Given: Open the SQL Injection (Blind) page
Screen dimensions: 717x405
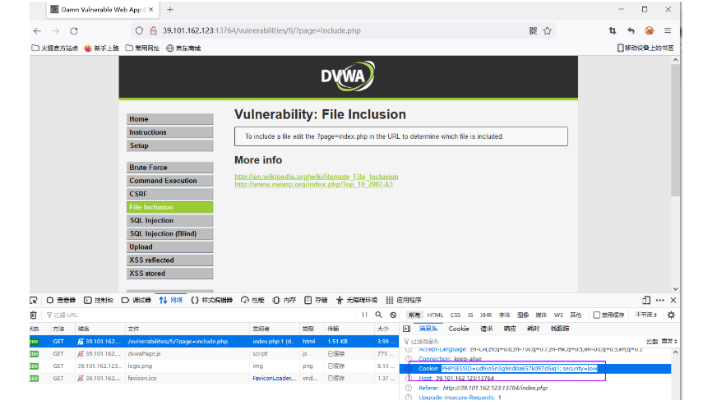Looking at the screenshot, I should (x=169, y=233).
